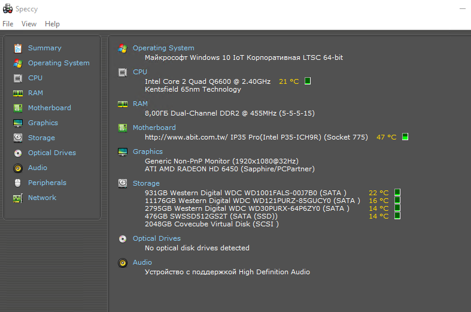The width and height of the screenshot is (471, 312).
Task: Click the 'No optical disk drives detected' text
Action: point(197,248)
